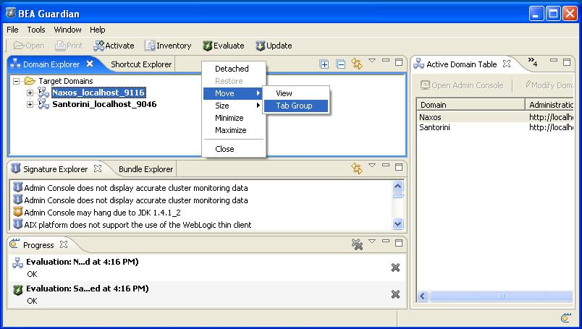Click the Open Admin Console button
This screenshot has height=329, width=582.
click(x=462, y=85)
